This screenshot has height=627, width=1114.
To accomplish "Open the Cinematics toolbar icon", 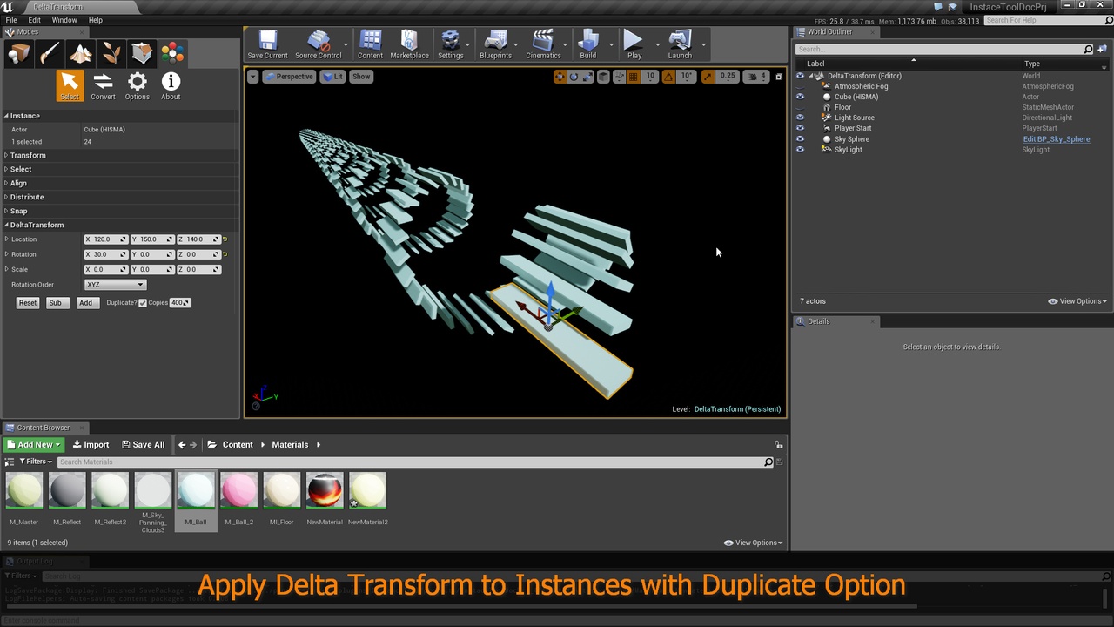I will pos(543,44).
